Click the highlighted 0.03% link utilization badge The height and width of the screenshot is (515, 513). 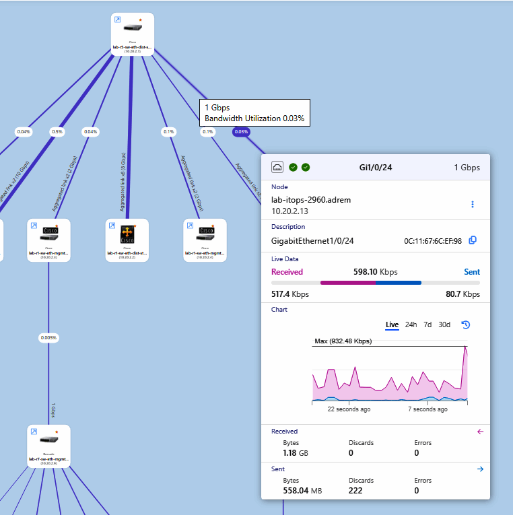click(x=241, y=132)
